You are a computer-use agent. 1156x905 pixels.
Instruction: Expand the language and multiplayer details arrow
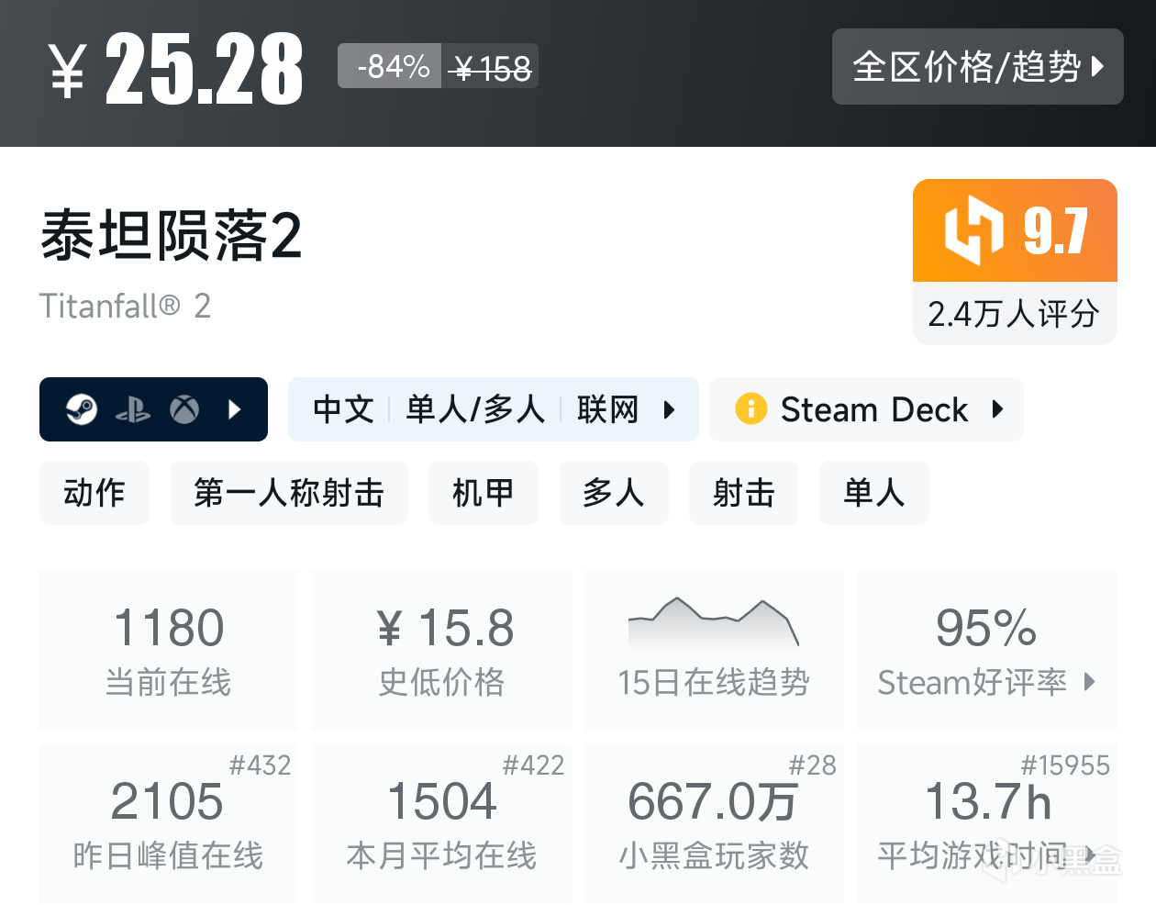pos(670,409)
